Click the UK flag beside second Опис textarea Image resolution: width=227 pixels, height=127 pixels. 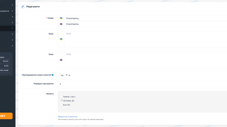point(61,60)
